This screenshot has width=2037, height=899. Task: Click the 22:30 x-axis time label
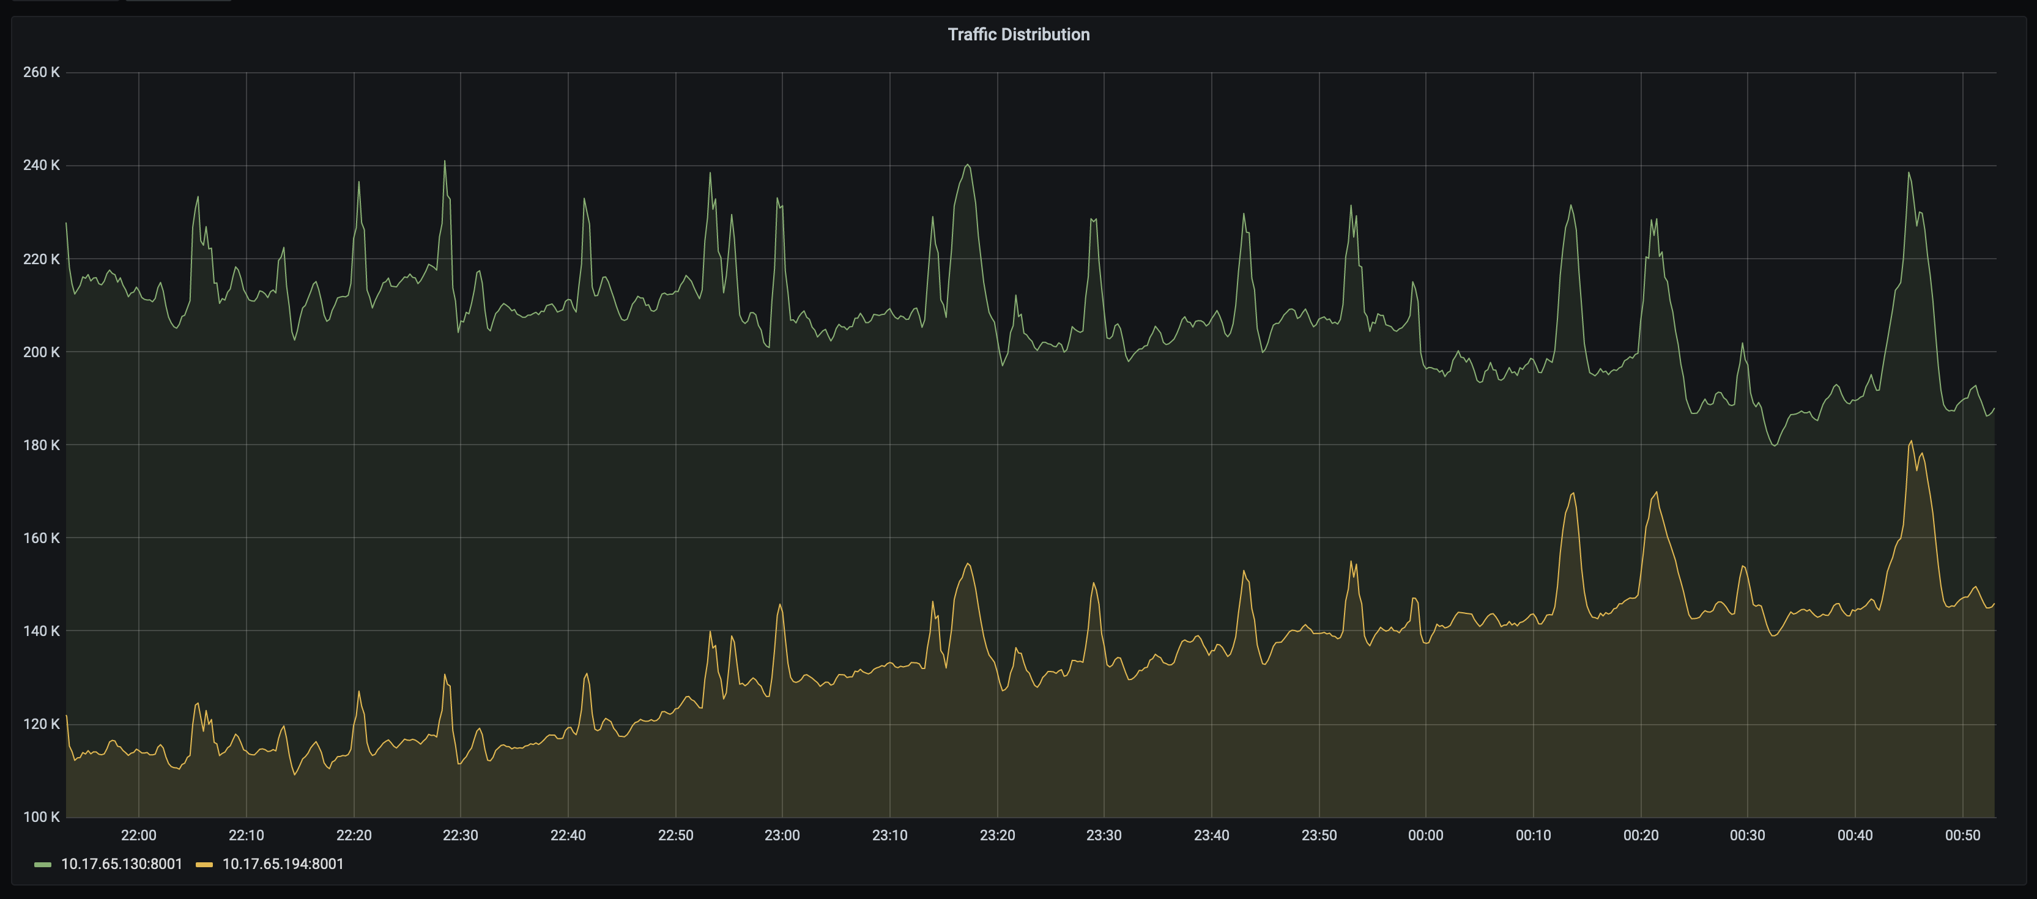pos(460,835)
